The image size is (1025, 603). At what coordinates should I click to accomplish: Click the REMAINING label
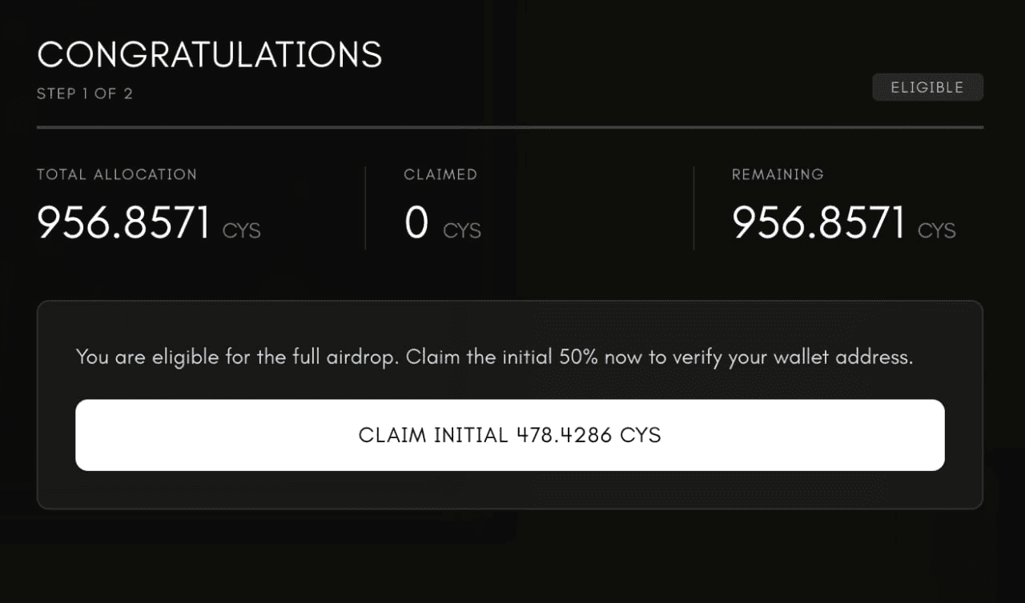click(778, 174)
